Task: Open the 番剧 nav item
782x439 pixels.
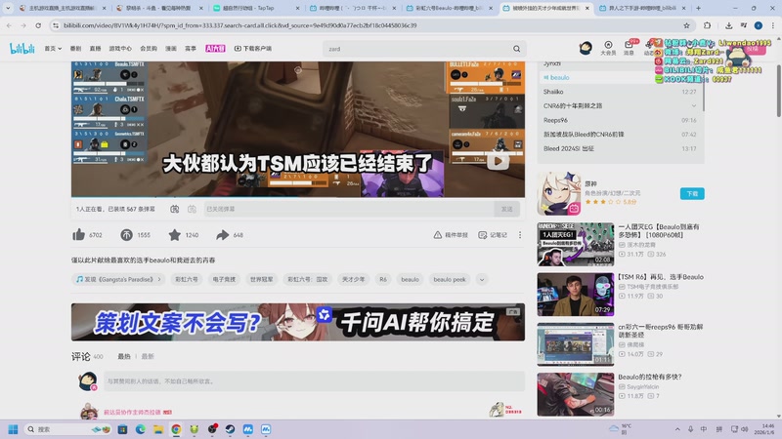Action: click(x=75, y=48)
